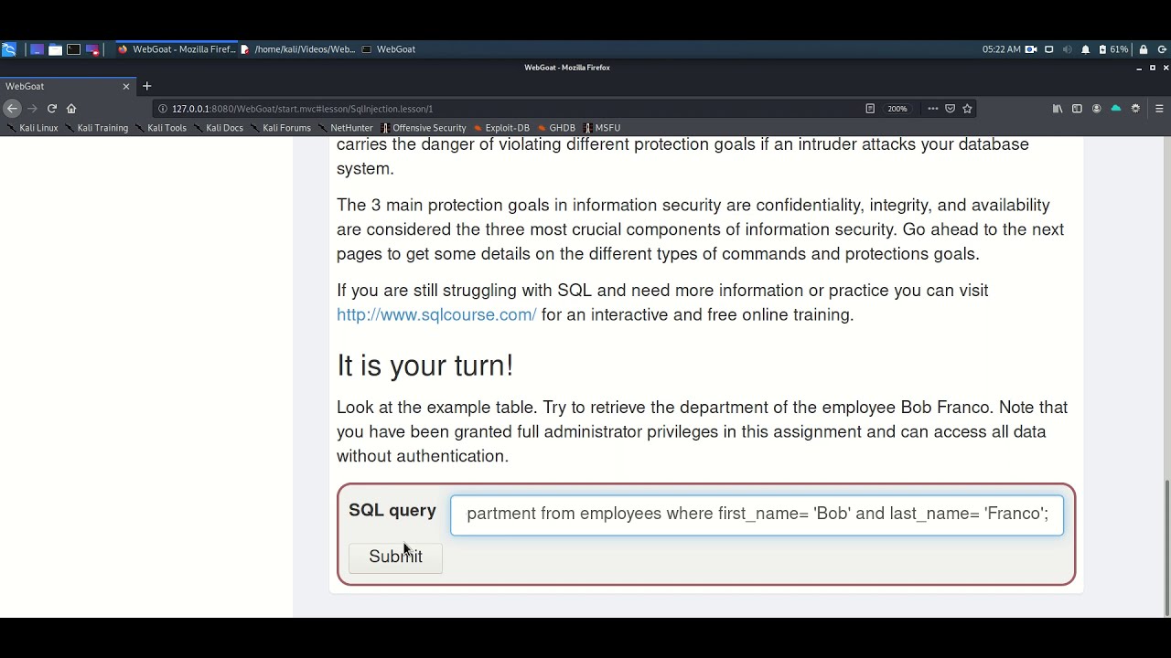Screen dimensions: 1171x658
Task: Switch to the WebGoat terminal taskbar window
Action: point(389,49)
